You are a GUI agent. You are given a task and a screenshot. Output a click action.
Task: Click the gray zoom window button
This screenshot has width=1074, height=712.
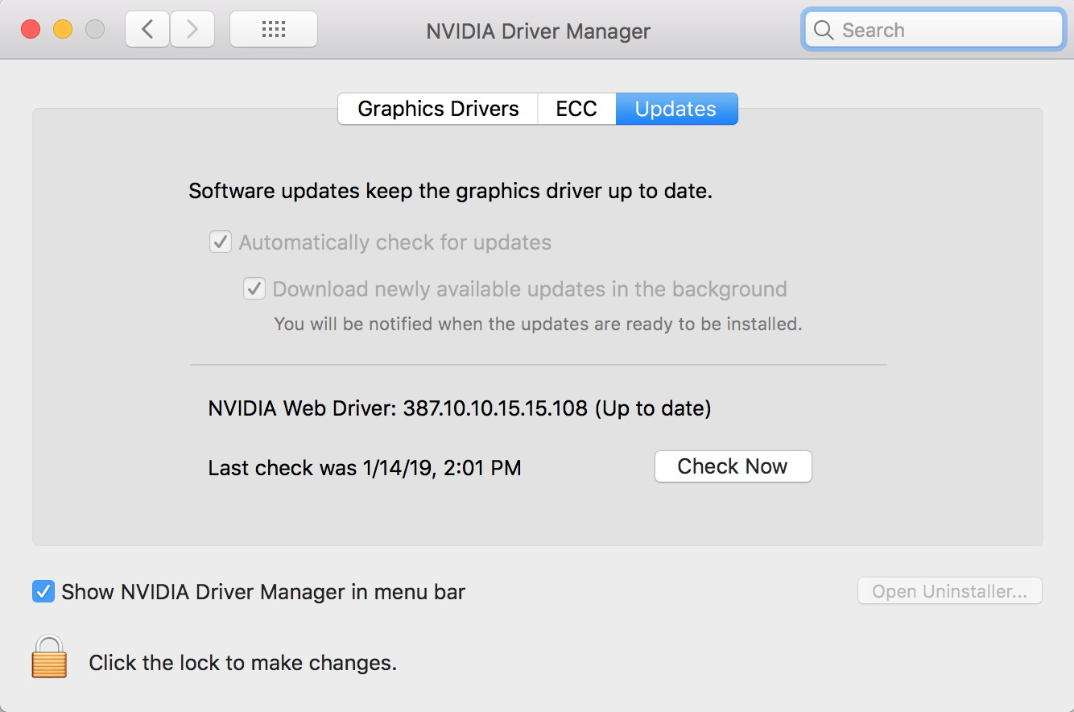click(x=95, y=30)
